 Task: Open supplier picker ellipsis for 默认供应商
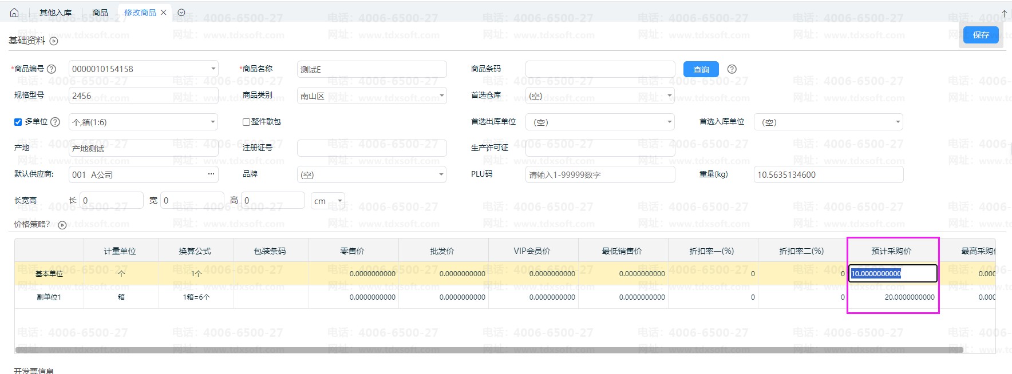point(211,174)
